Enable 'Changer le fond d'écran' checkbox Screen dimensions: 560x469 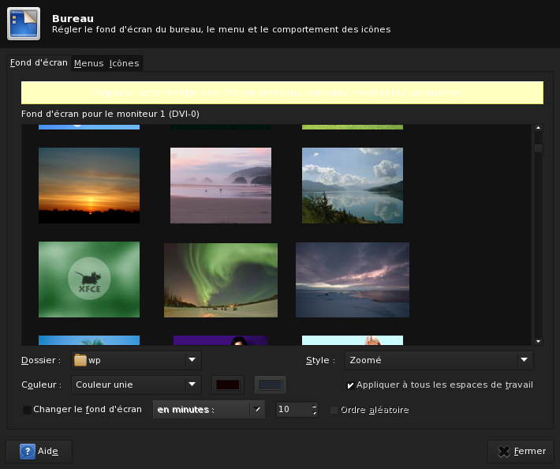pos(28,410)
